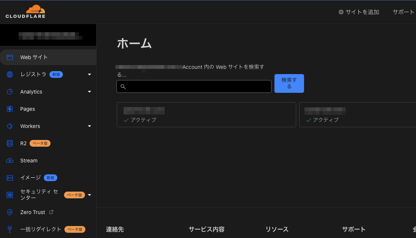Click the レジストラ globe icon

click(x=10, y=74)
